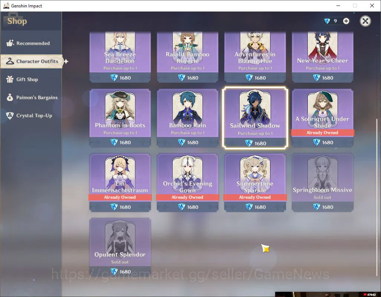381x297 pixels.
Task: Open the Gift Shop tab
Action: pos(31,79)
